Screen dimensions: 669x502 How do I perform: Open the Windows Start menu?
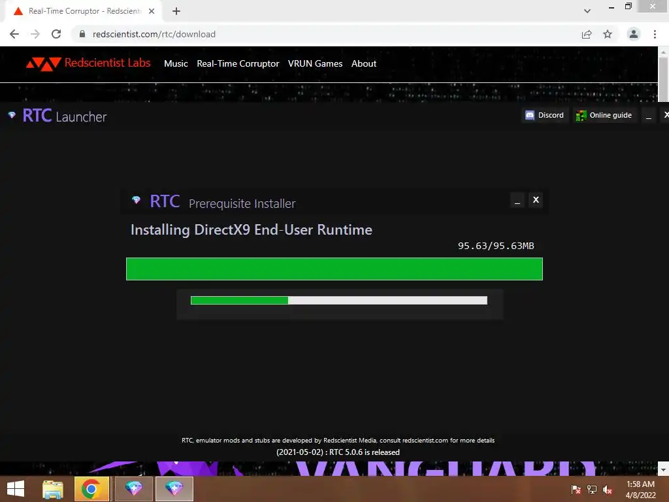coord(16,489)
